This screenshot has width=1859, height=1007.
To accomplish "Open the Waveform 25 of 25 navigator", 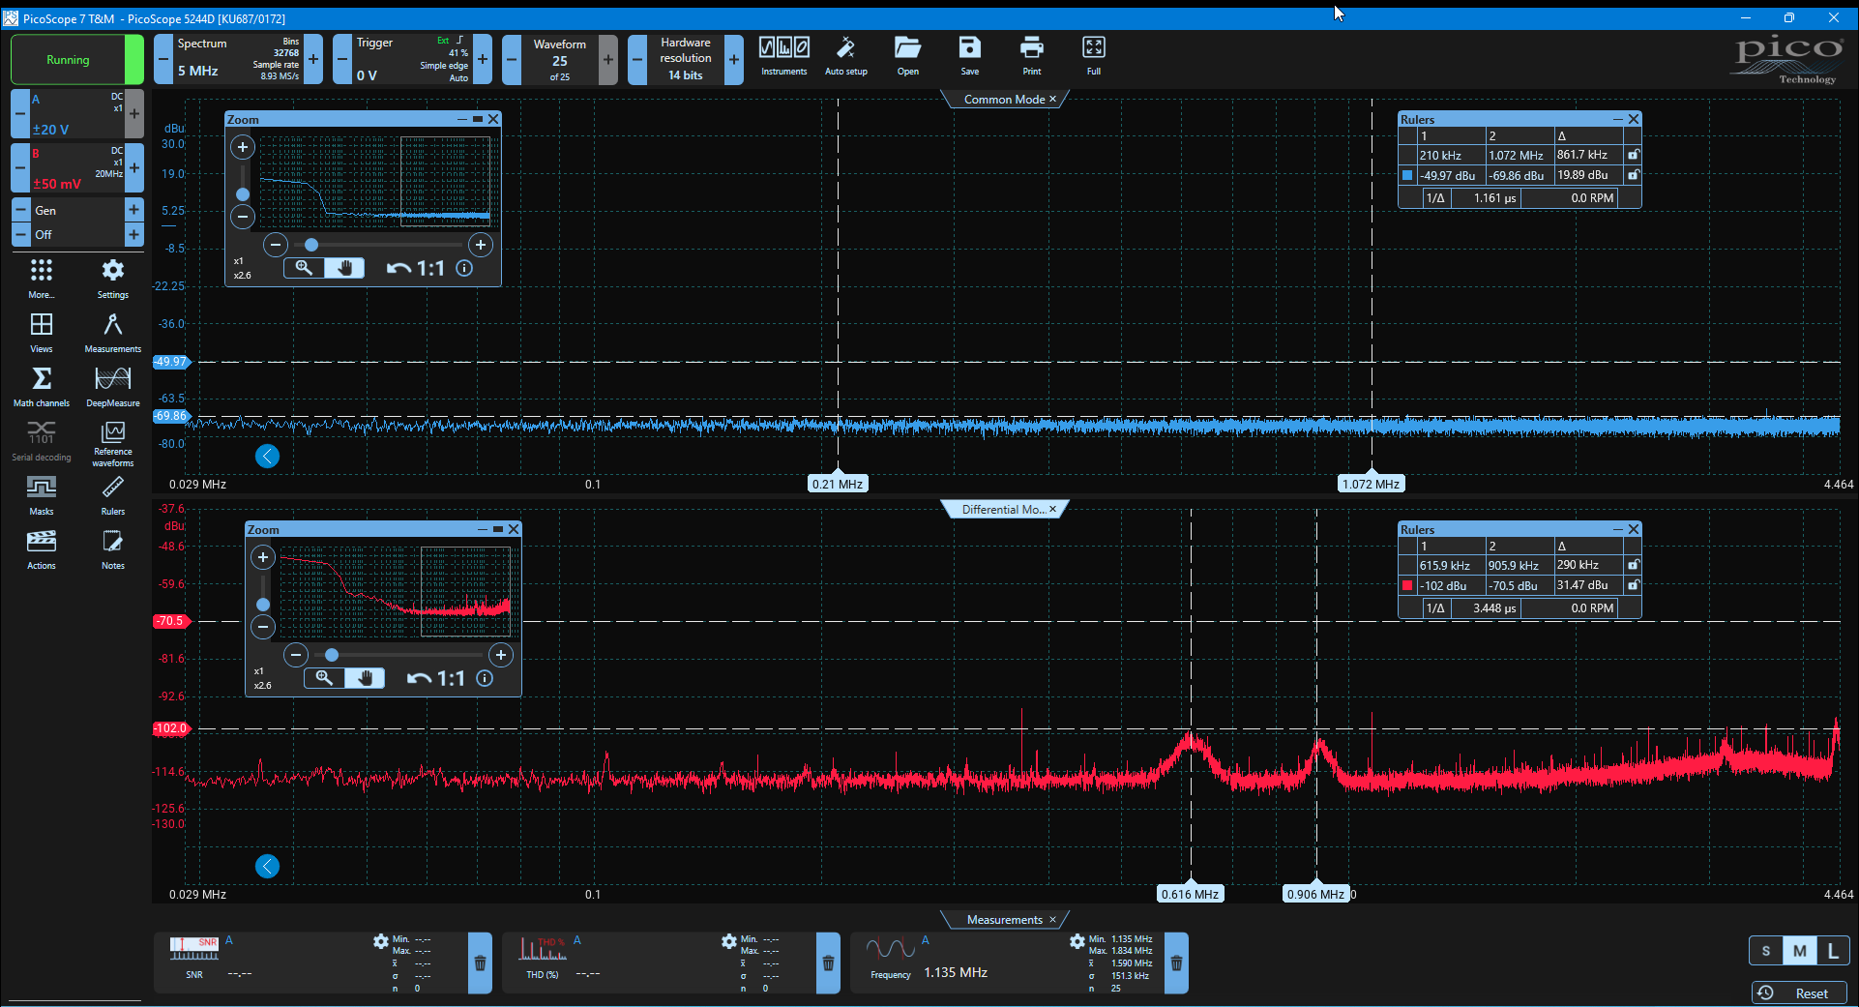I will point(560,60).
